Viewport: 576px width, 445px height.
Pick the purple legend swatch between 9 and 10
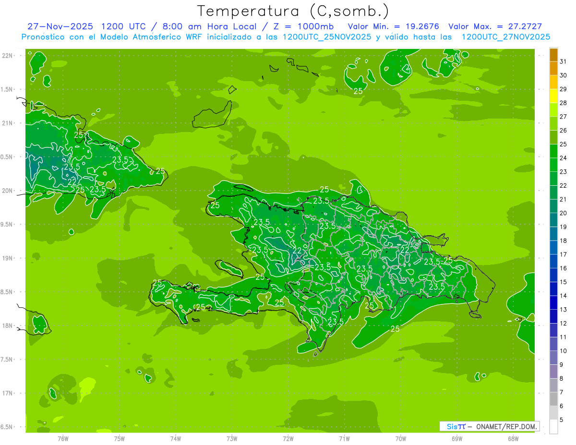(x=553, y=358)
